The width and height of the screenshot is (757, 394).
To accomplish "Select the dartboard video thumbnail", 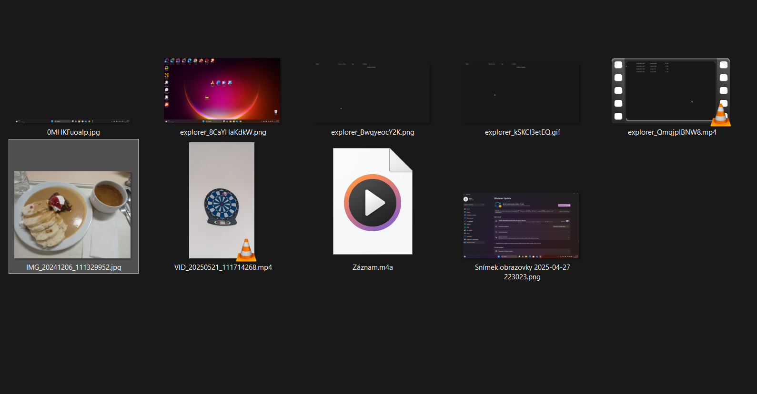I will [x=222, y=200].
